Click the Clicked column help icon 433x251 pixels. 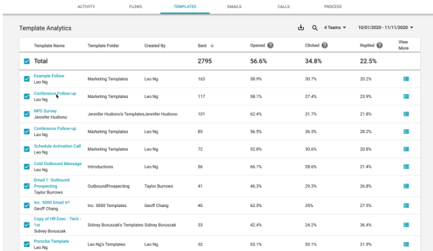coord(325,45)
